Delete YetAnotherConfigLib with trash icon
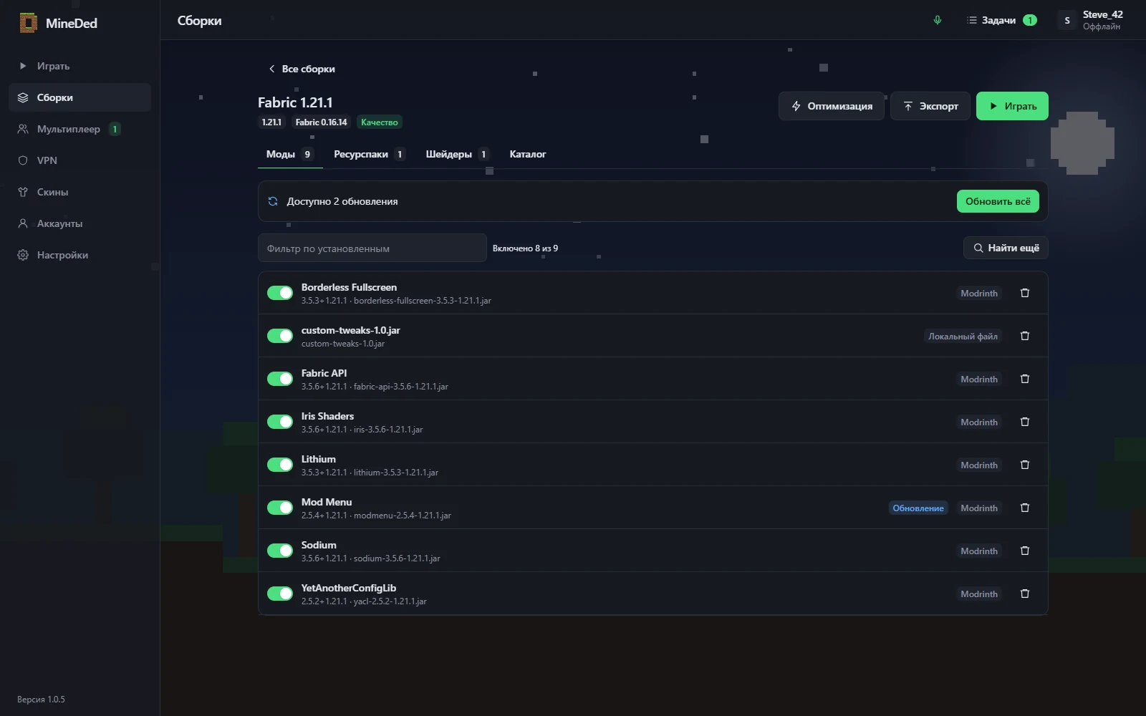The width and height of the screenshot is (1146, 716). click(1025, 594)
